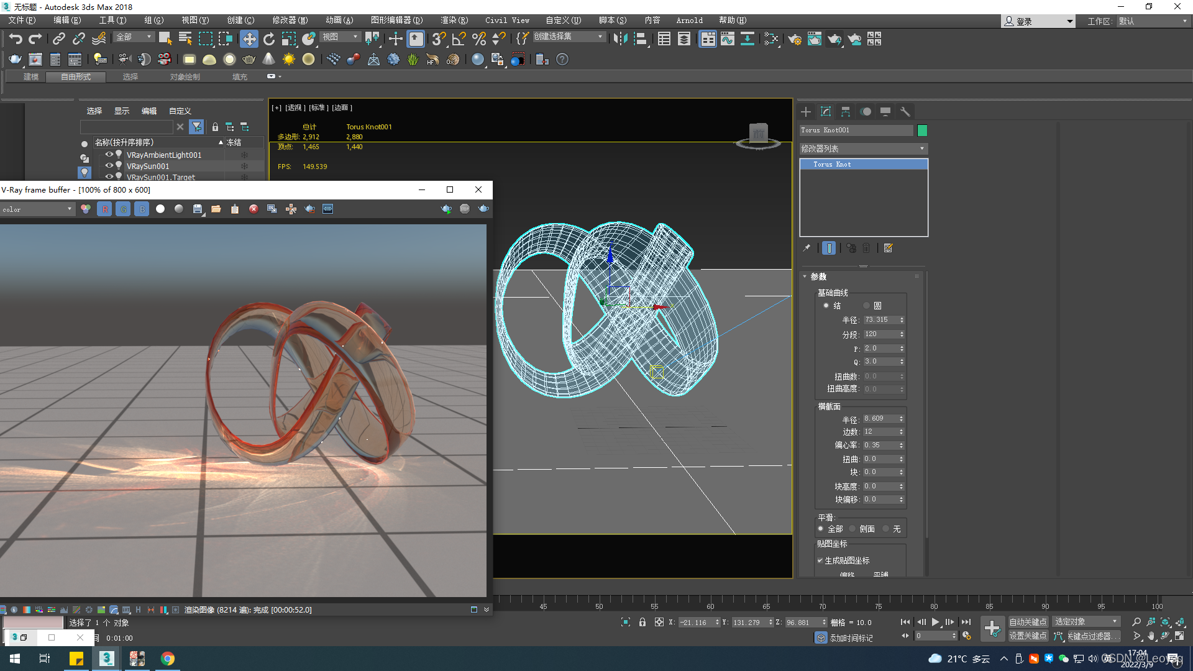Screen dimensions: 1193x671
Task: Open the 渲染(R) menu
Action: click(454, 21)
